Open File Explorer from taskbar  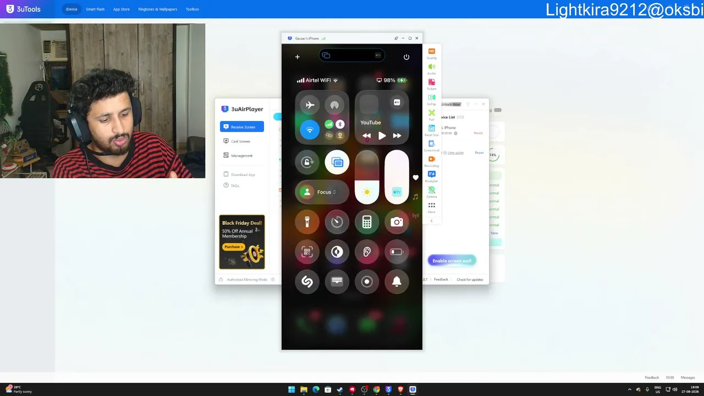coord(304,390)
